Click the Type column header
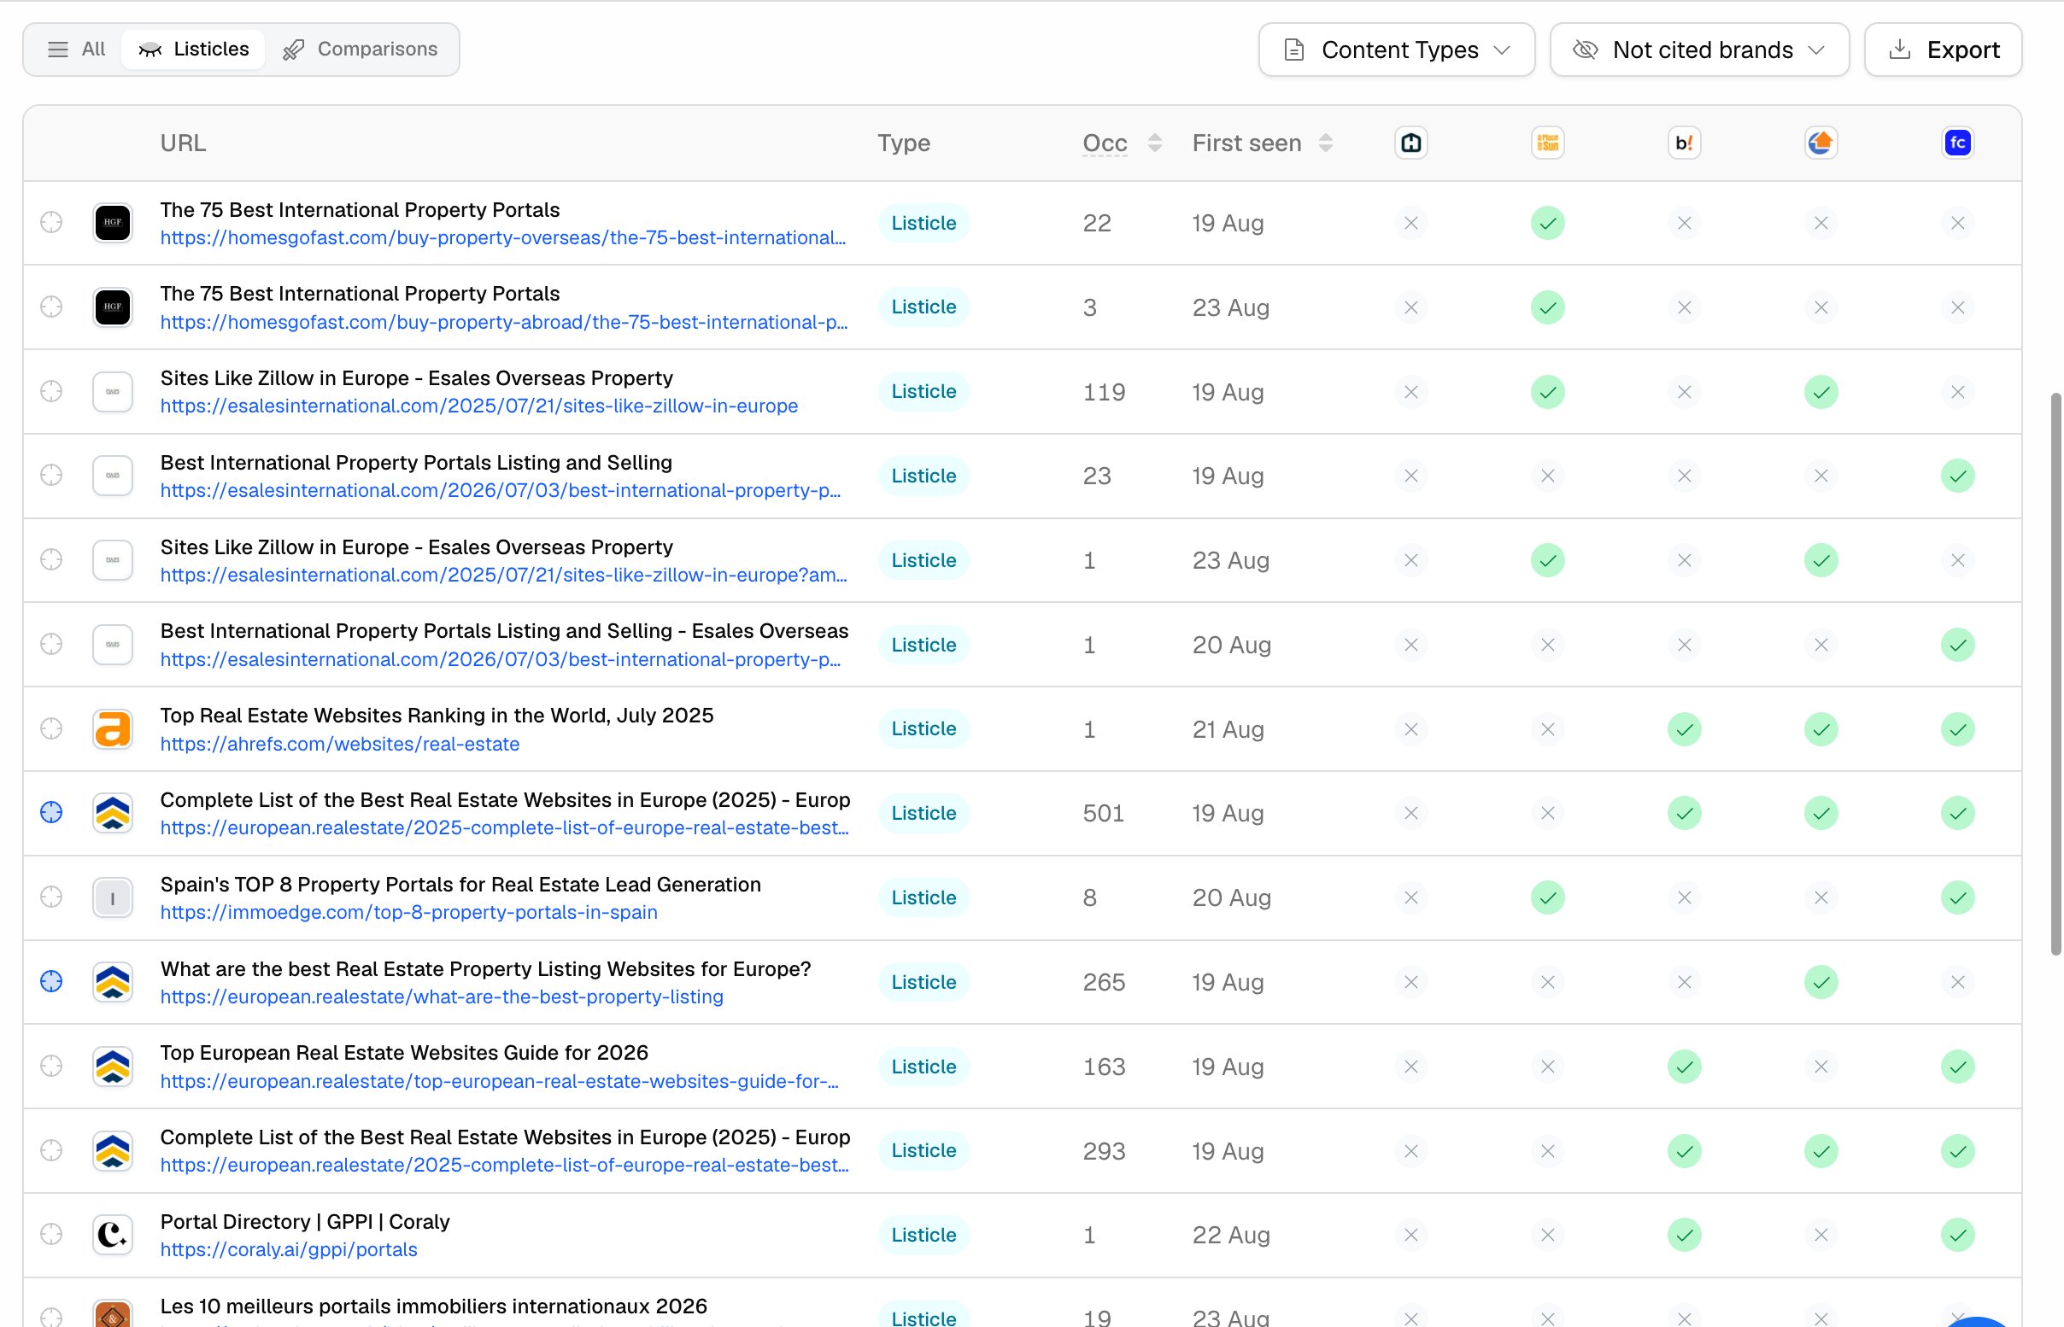The width and height of the screenshot is (2064, 1327). 903,143
